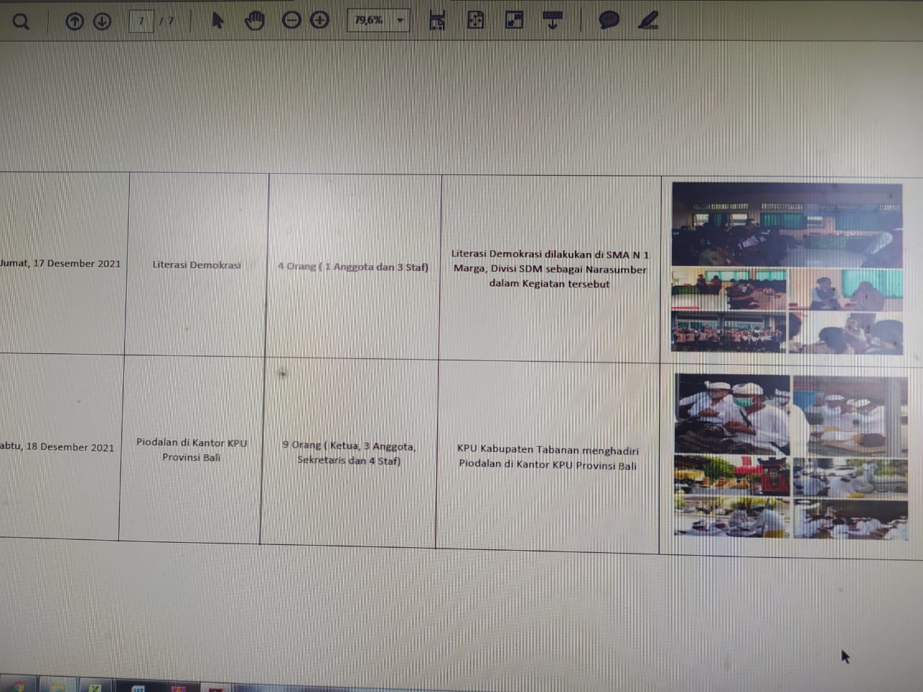The image size is (923, 692).
Task: Open Excel from the taskbar
Action: pyautogui.click(x=94, y=687)
